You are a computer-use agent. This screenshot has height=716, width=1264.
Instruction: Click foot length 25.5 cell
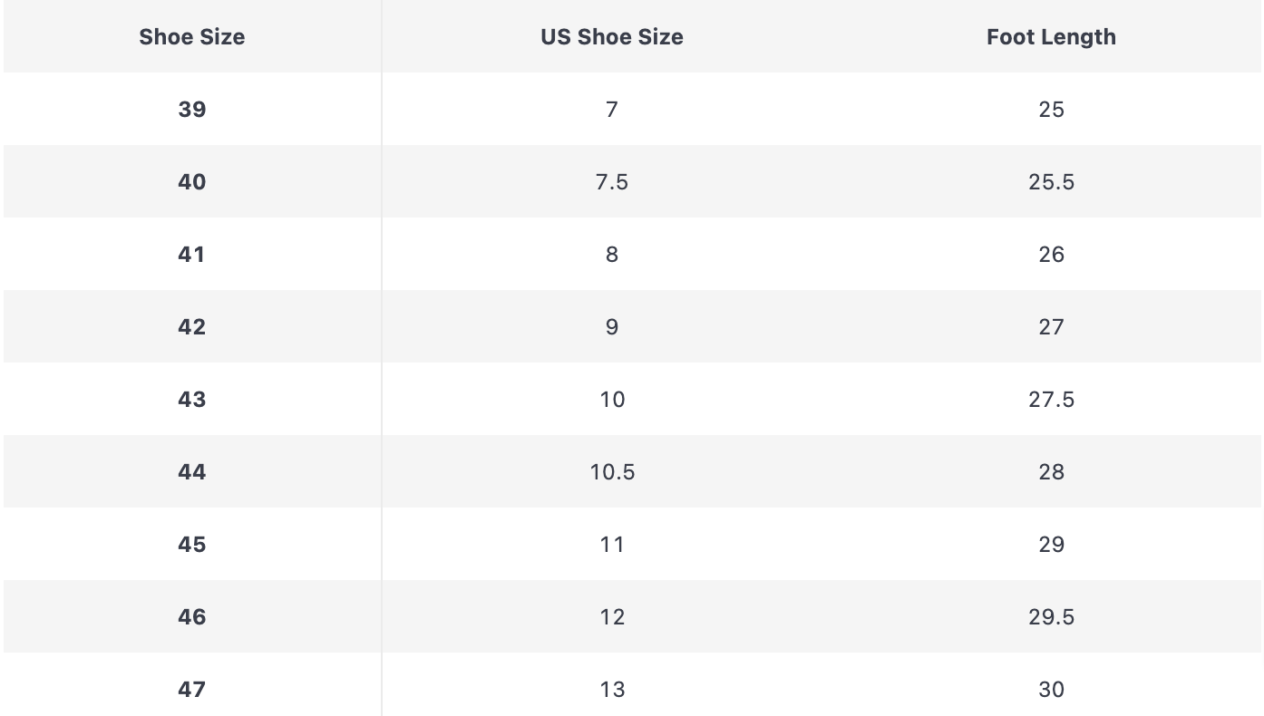point(1051,182)
